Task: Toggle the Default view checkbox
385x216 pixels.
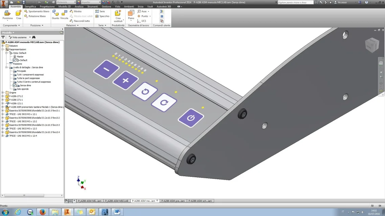Action: click(15, 60)
